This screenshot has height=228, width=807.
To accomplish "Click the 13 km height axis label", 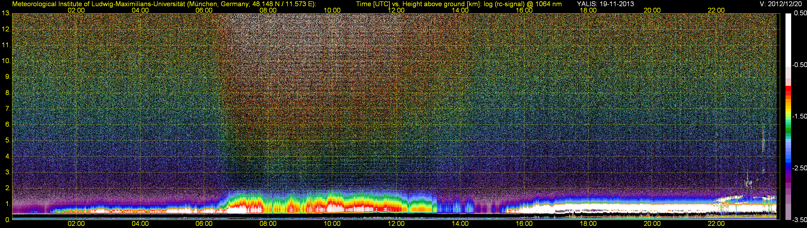I will tap(6, 13).
